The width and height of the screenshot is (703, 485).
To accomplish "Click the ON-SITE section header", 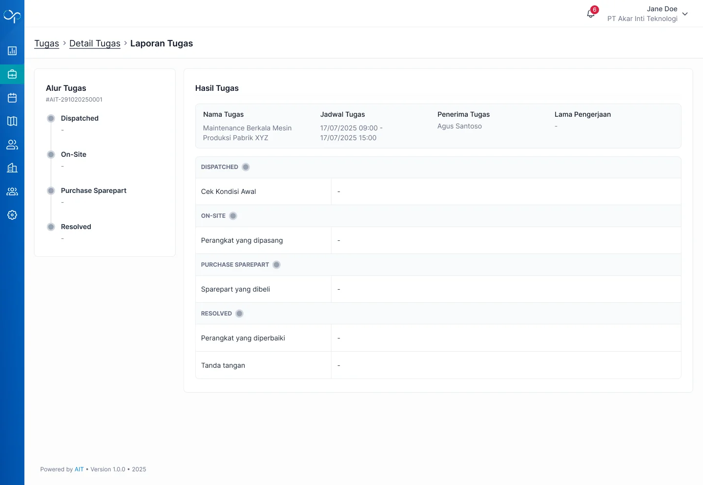I will pos(438,216).
